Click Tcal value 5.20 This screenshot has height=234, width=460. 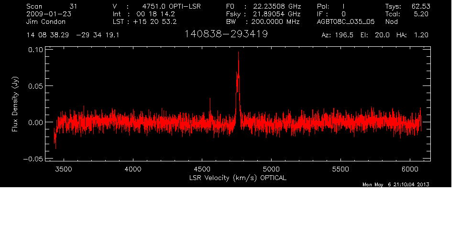point(421,14)
